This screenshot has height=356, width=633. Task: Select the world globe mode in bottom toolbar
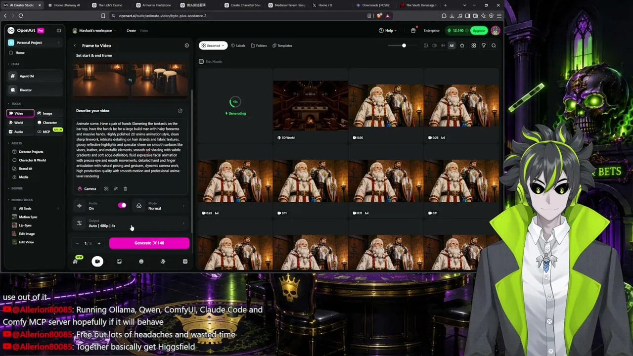click(x=163, y=262)
